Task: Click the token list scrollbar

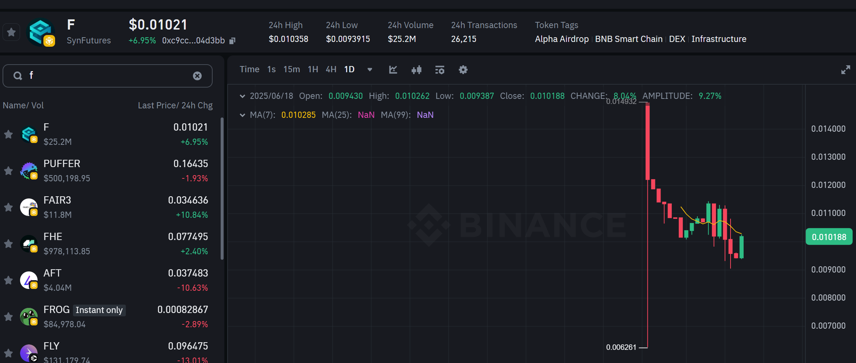Action: [x=222, y=189]
